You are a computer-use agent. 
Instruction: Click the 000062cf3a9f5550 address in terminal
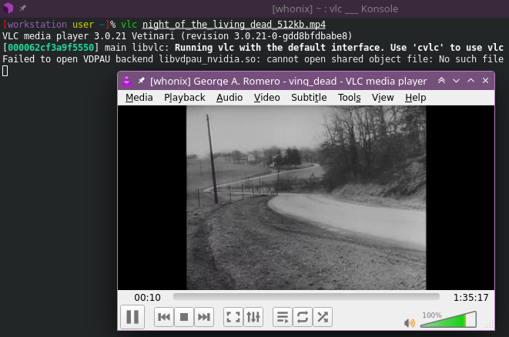[51, 48]
